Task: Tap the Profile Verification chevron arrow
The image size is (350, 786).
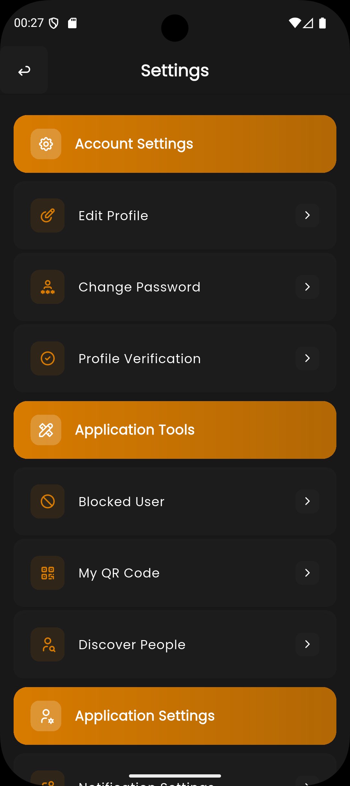Action: (307, 358)
